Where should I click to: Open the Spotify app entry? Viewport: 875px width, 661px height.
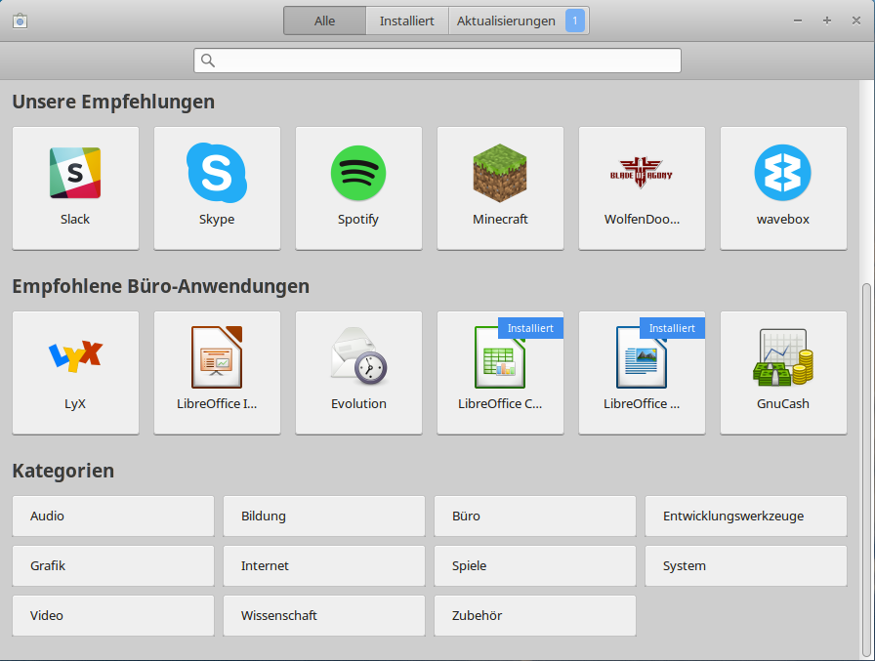pyautogui.click(x=358, y=187)
